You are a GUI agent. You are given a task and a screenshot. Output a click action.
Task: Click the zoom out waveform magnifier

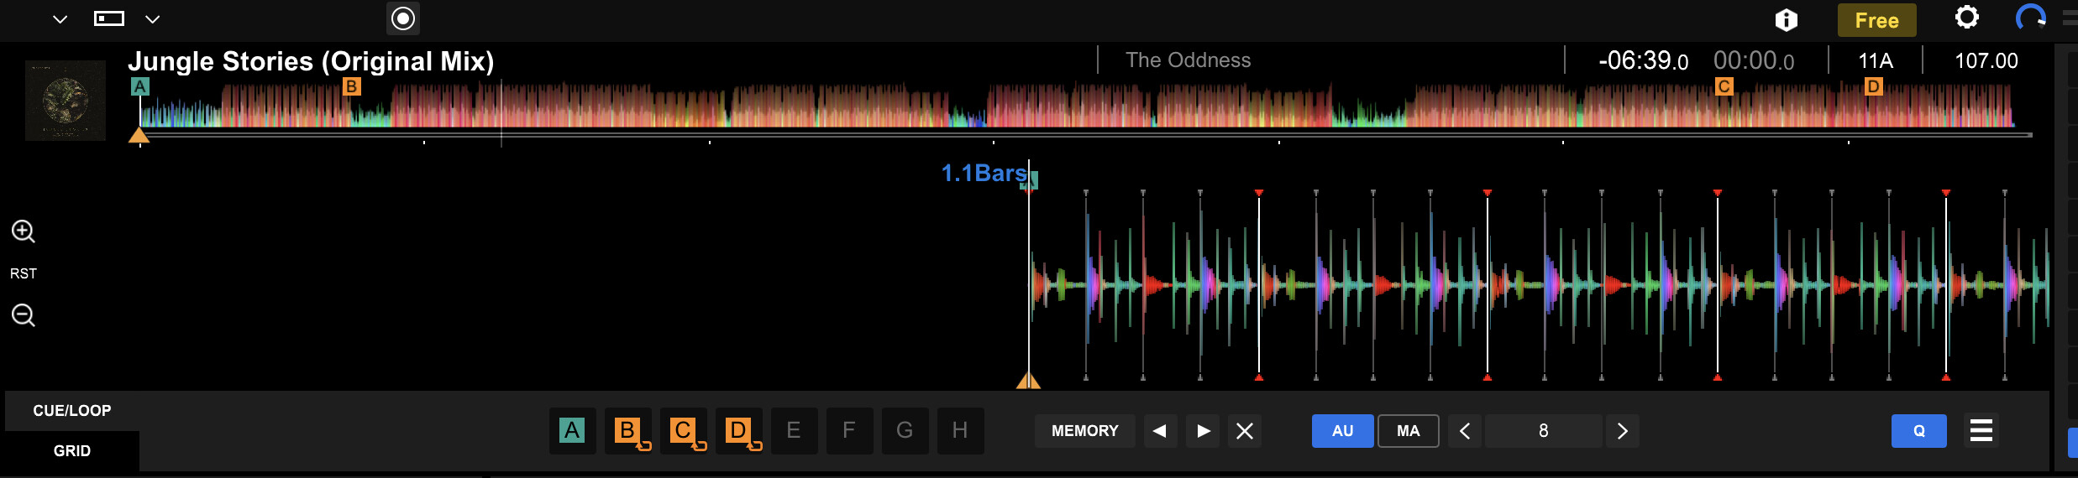(x=23, y=315)
